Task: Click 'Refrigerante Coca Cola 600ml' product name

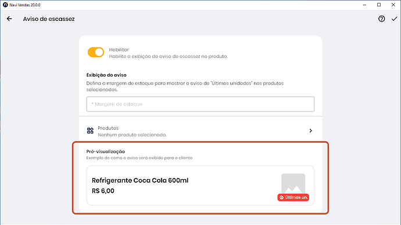Action: pyautogui.click(x=140, y=180)
